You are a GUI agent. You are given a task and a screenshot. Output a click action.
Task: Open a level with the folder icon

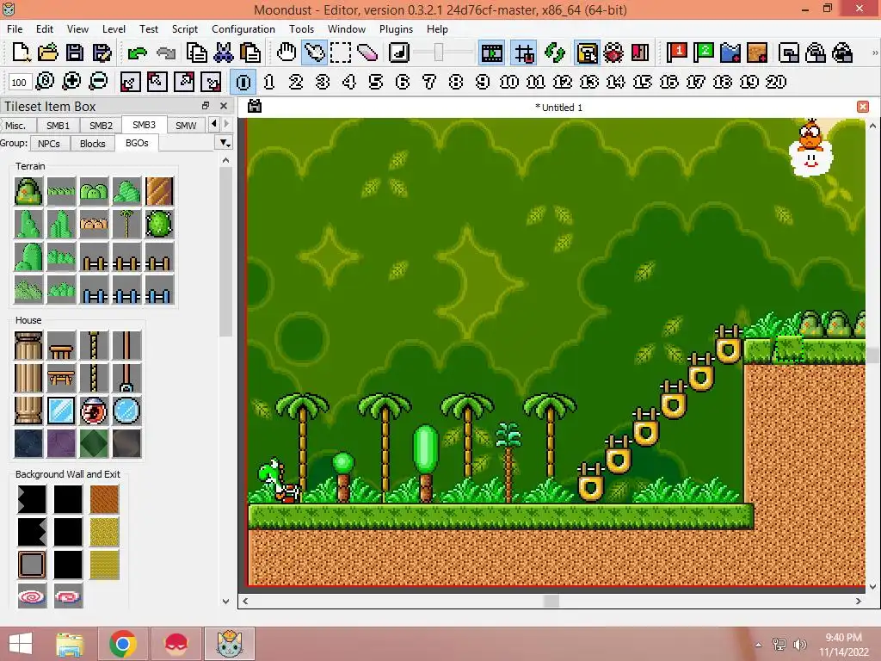pos(48,53)
